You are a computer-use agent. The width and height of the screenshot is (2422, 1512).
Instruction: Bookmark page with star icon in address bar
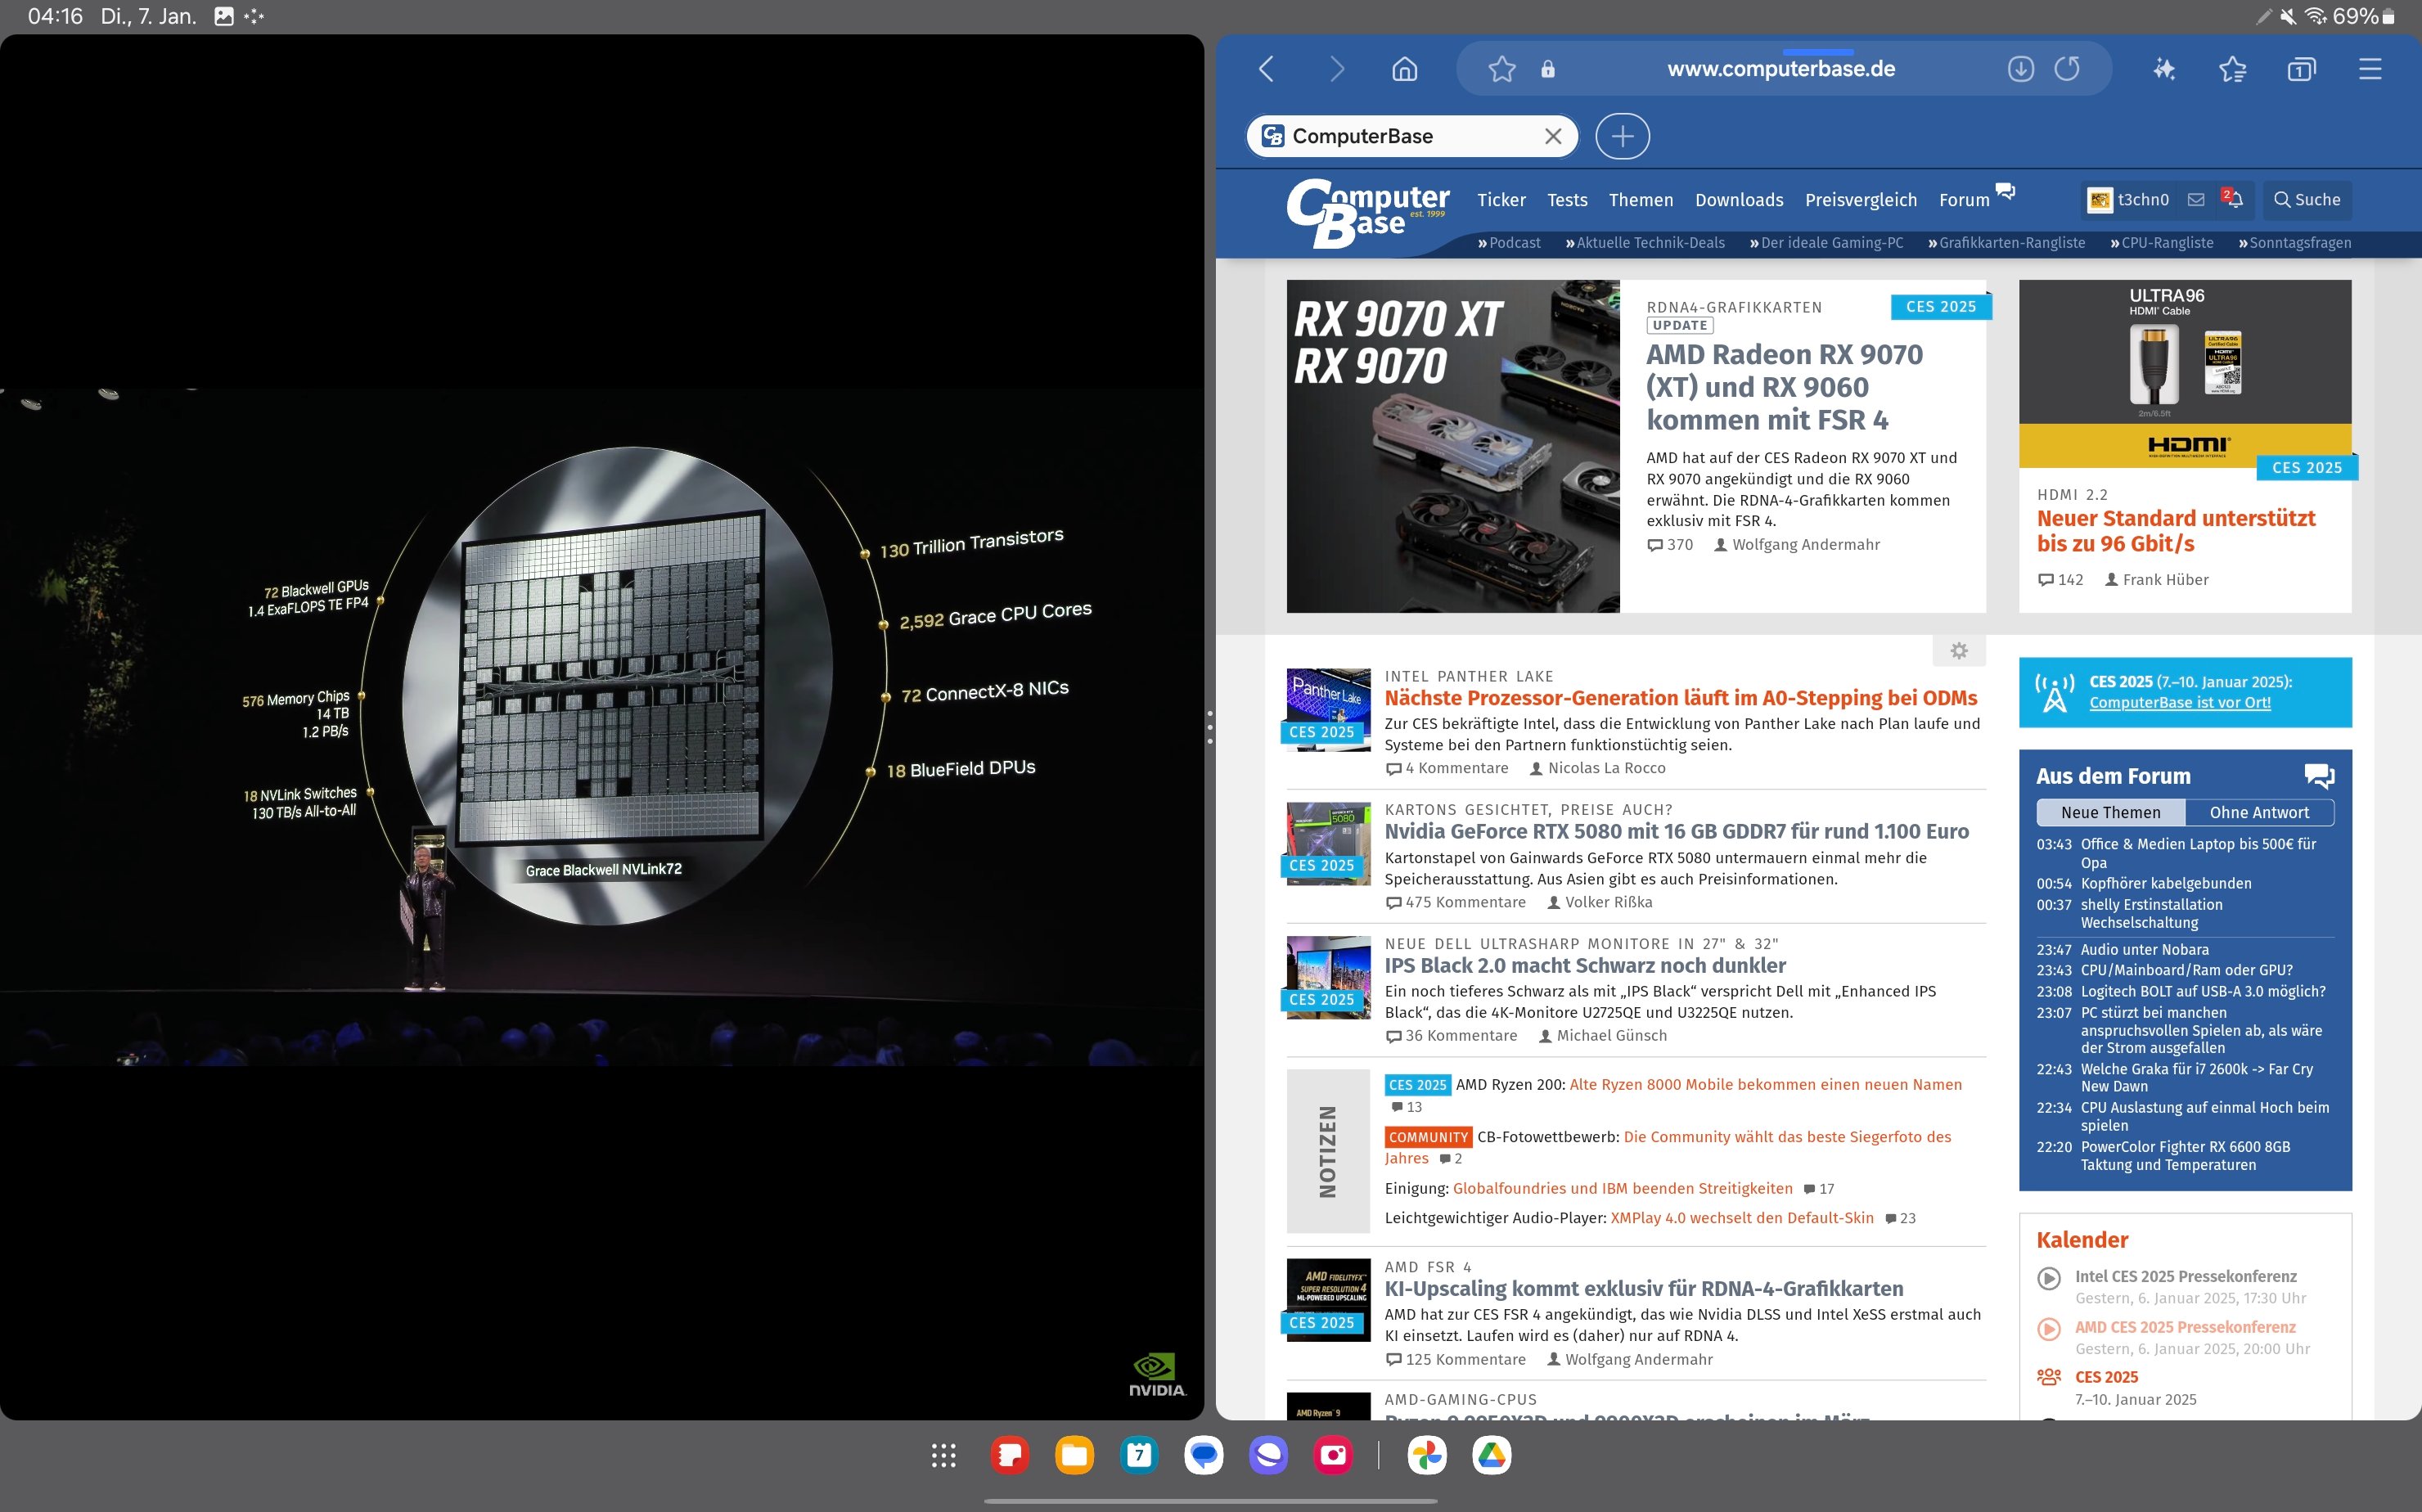[1501, 69]
